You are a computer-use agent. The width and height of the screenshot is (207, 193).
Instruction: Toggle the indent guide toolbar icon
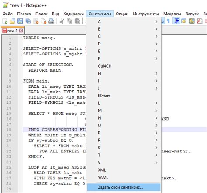pos(176,21)
